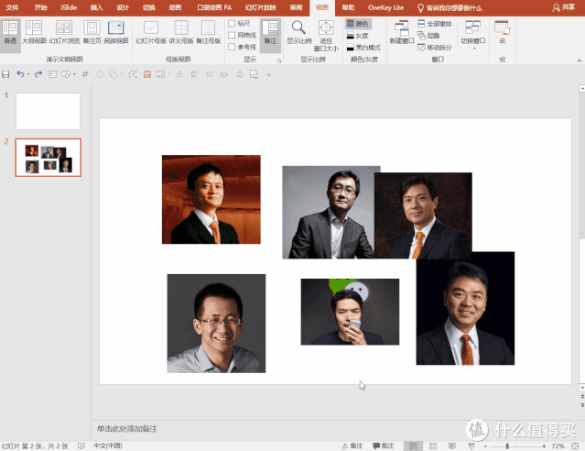Open the OneKey Lite tab
This screenshot has height=451, width=585.
385,7
